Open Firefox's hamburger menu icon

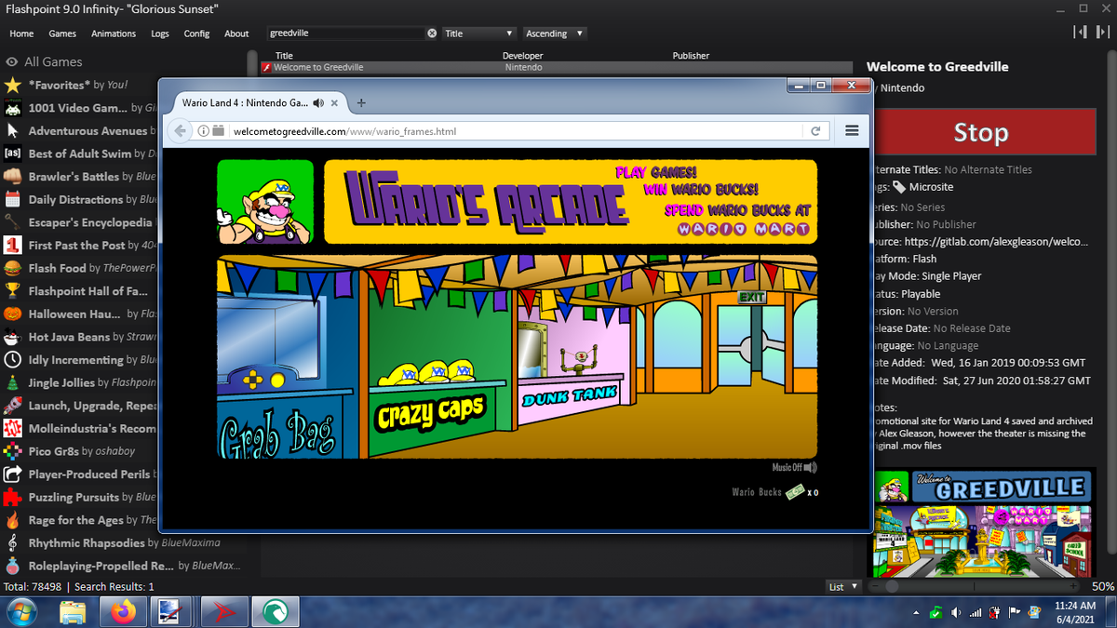(x=851, y=131)
